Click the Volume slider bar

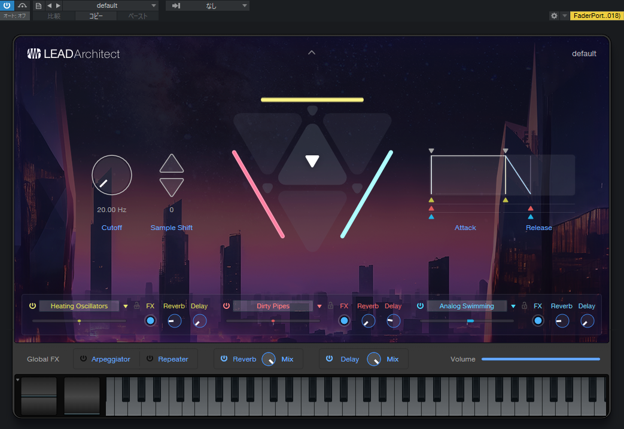pos(540,359)
